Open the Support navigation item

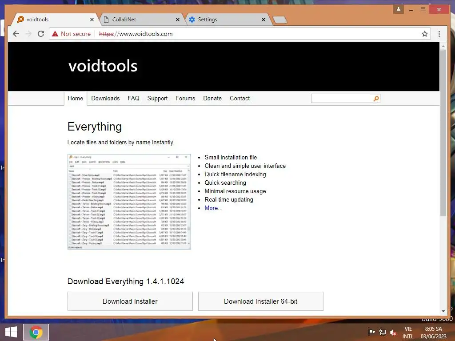157,98
